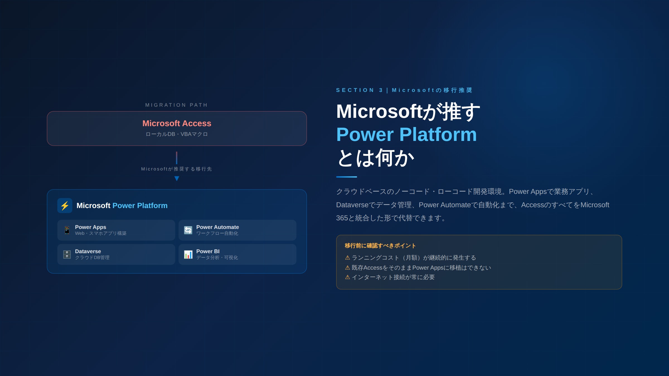Click the warning icon beside 既存Access warning
This screenshot has height=376, width=669.
[x=347, y=267]
